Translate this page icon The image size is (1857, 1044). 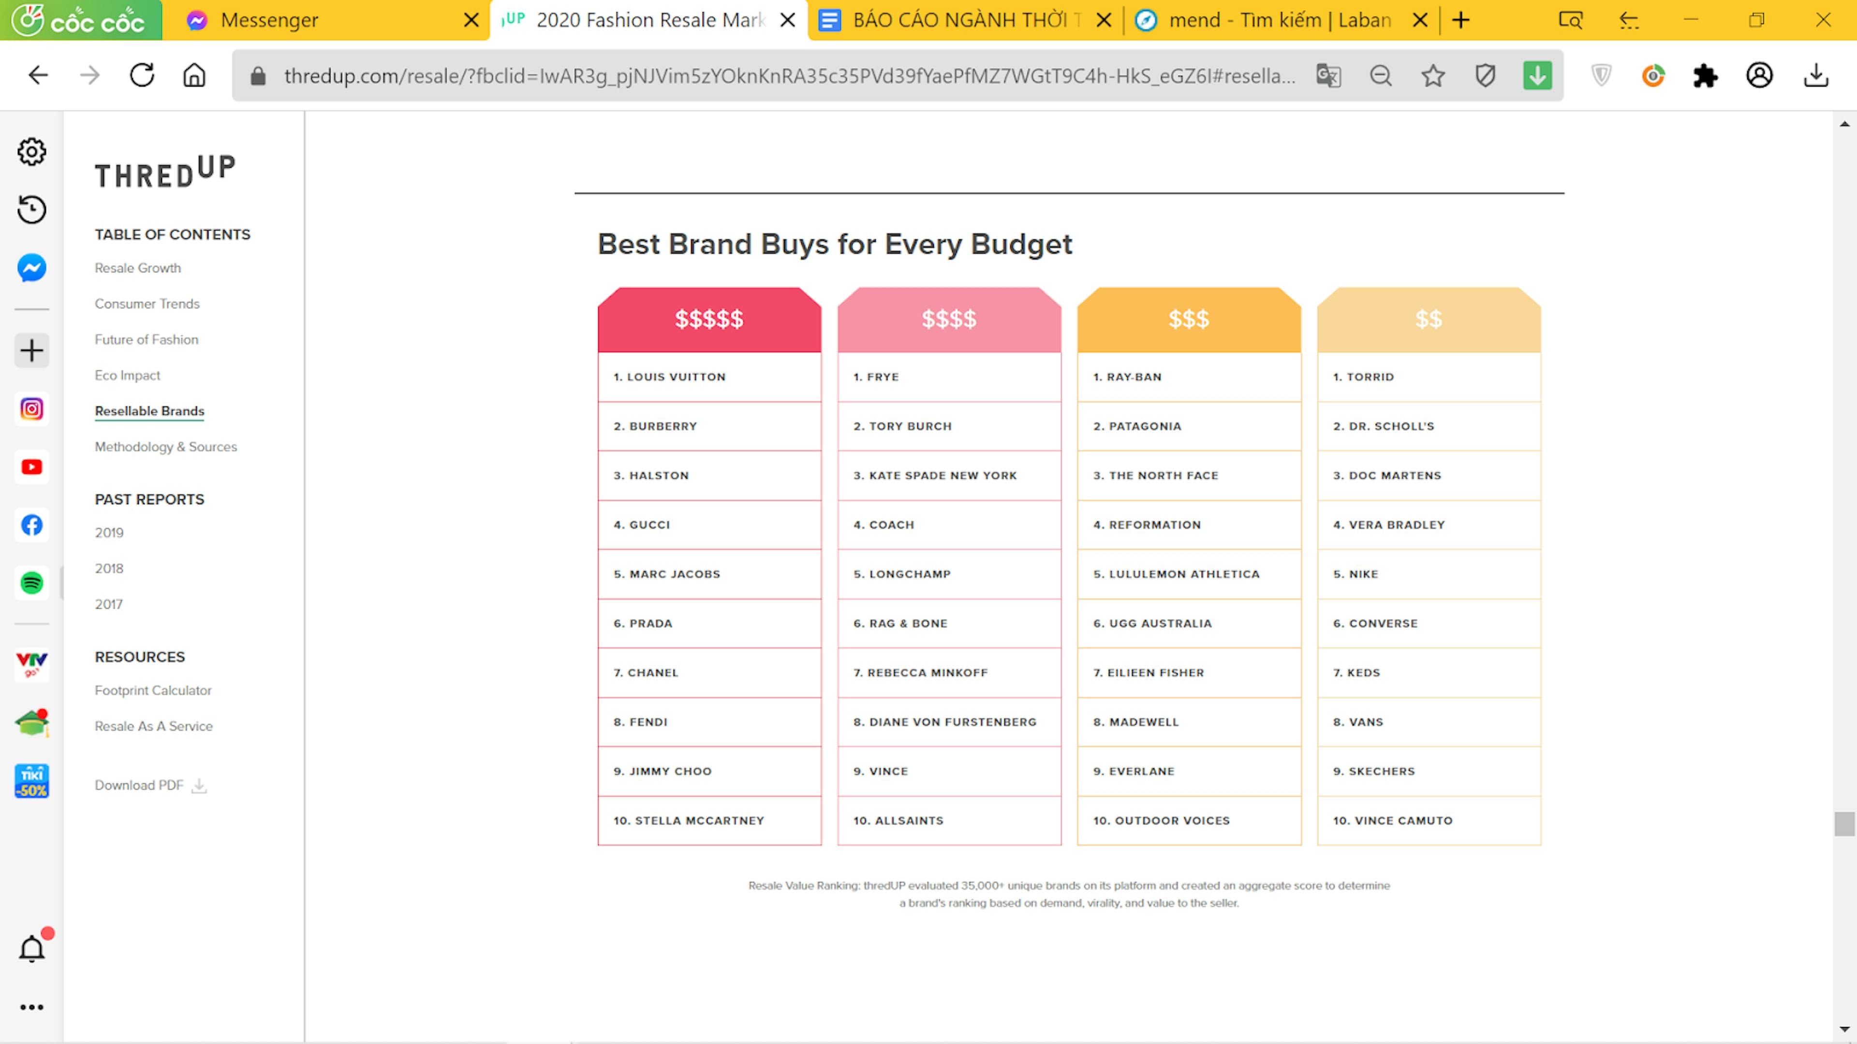1328,75
